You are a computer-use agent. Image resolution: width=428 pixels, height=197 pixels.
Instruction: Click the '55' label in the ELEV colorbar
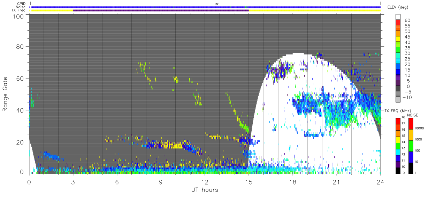click(407, 26)
